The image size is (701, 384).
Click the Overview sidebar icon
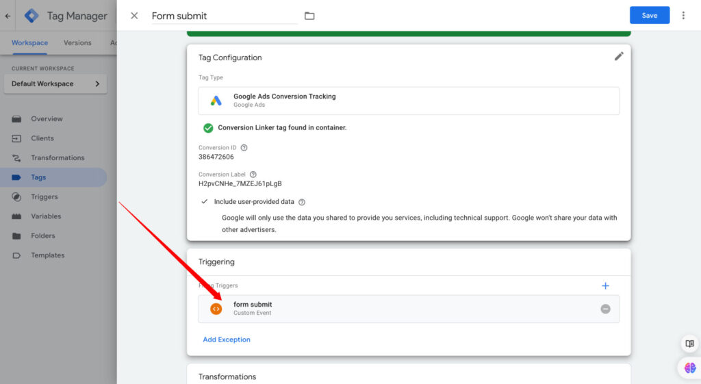pyautogui.click(x=16, y=119)
